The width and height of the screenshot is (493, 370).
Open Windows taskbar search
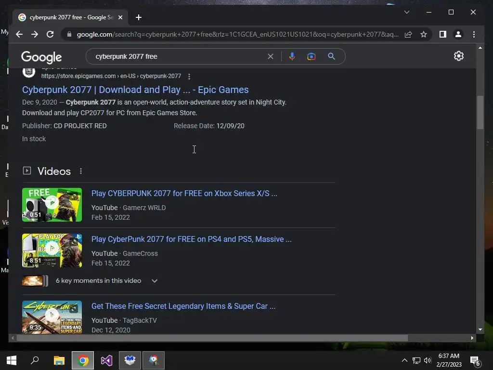point(35,360)
